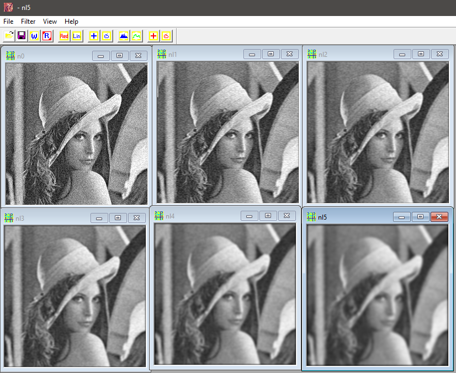
Task: Close the nl1 child window
Action: click(x=289, y=54)
